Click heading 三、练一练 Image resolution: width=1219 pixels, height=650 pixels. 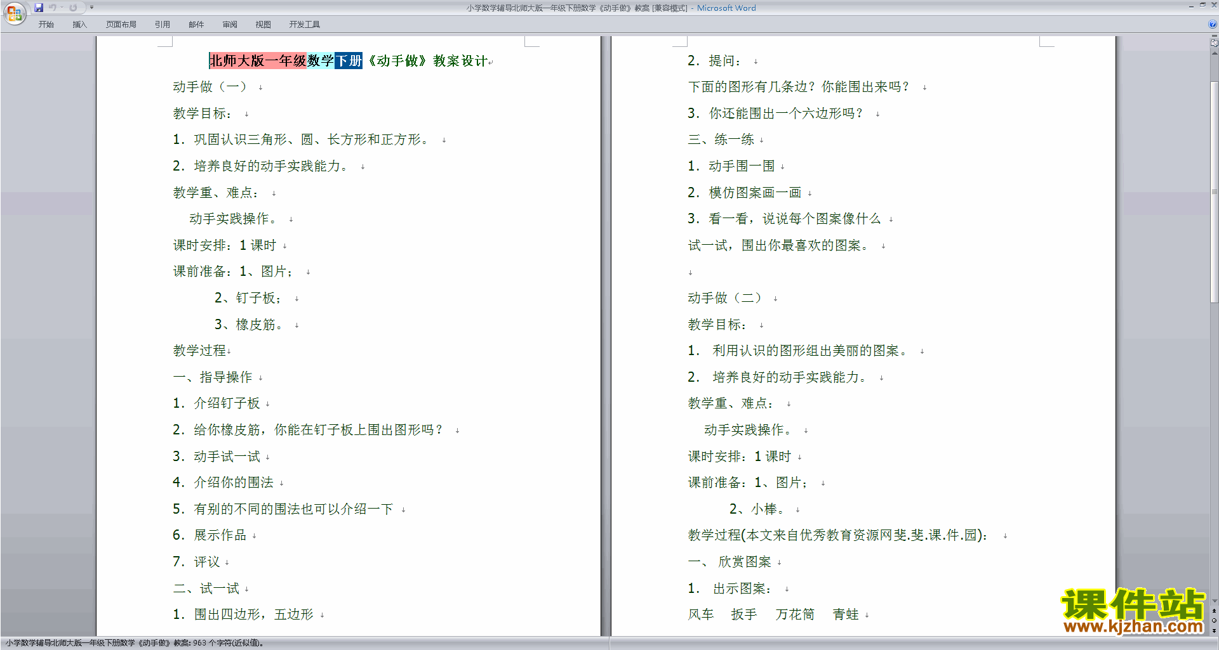[721, 140]
